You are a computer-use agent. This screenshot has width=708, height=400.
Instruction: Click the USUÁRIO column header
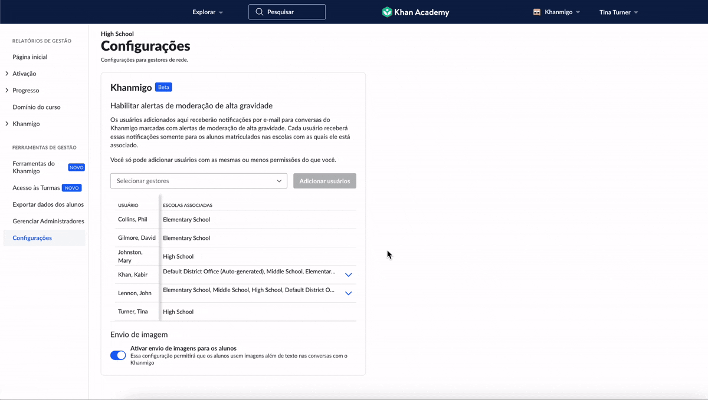point(128,205)
